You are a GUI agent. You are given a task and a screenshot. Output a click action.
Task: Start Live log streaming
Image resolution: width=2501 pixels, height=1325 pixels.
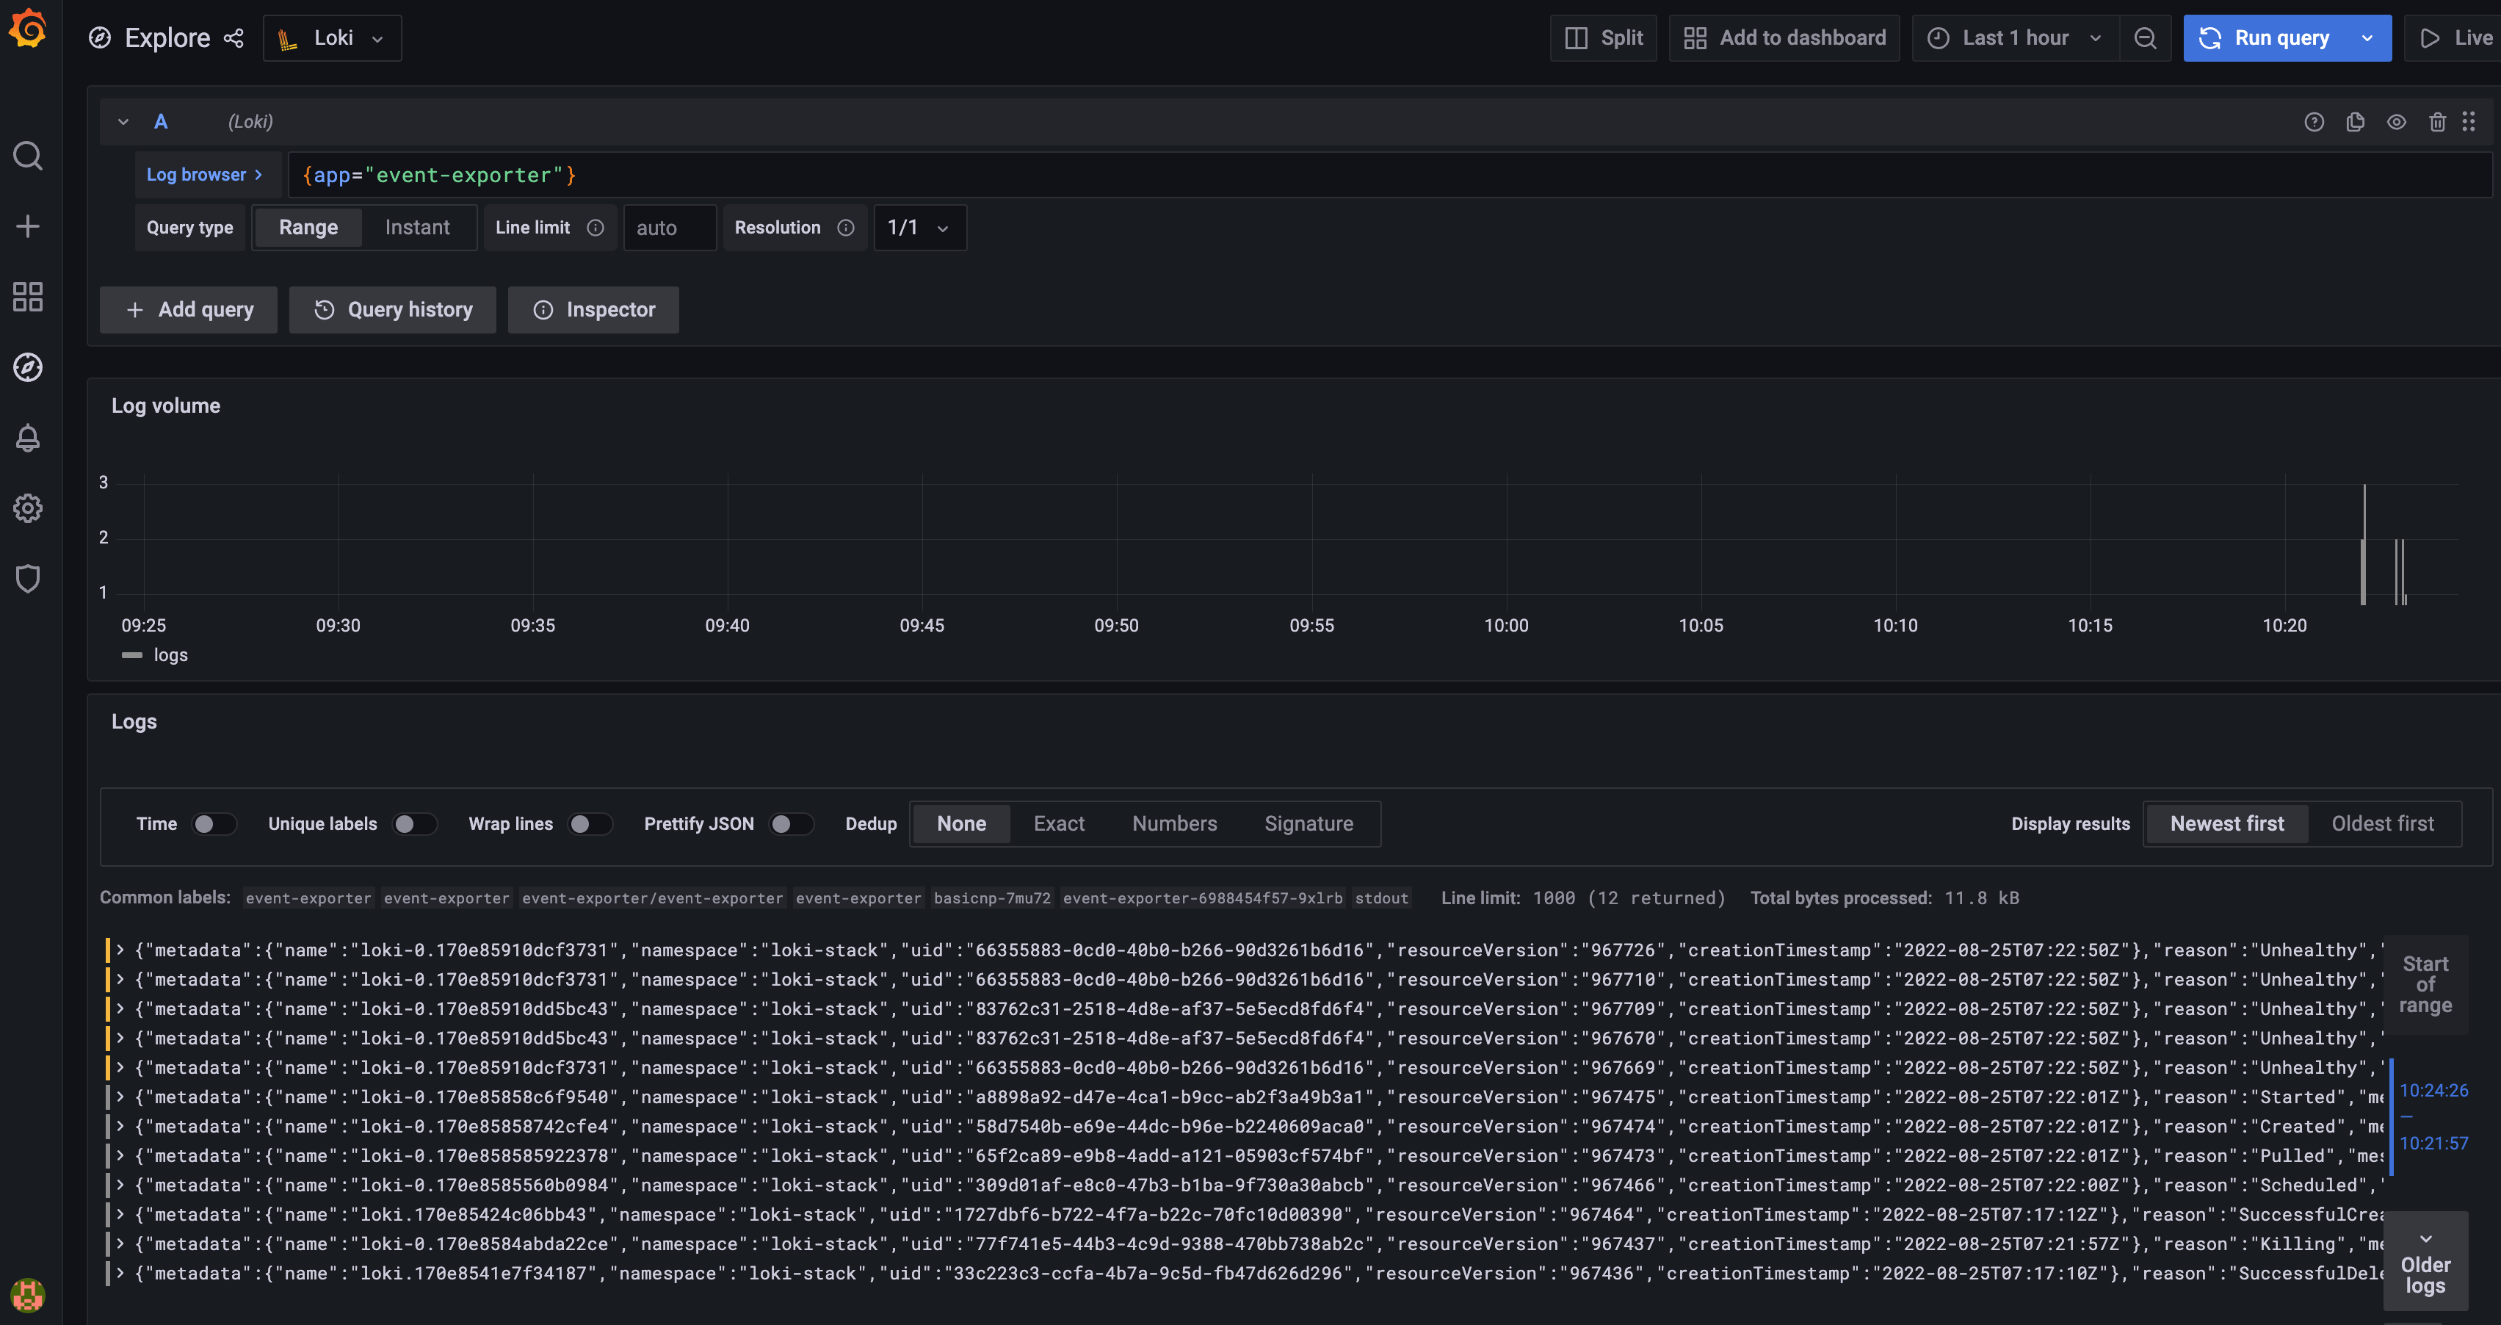(x=2455, y=38)
